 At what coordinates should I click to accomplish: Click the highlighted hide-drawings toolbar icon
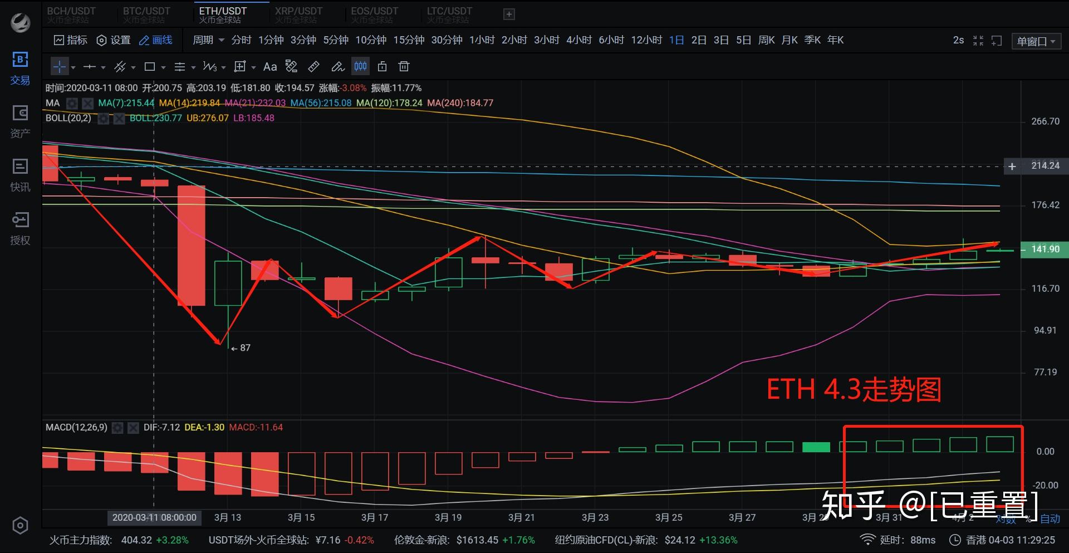coord(360,66)
